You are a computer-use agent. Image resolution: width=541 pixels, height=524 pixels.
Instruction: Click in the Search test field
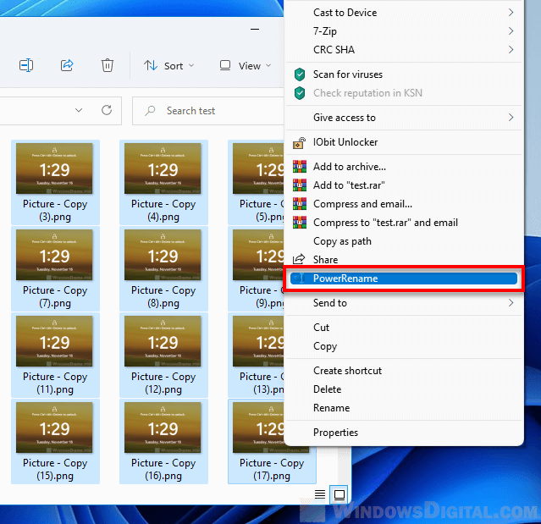coord(208,111)
